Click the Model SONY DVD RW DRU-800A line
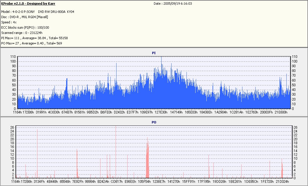 (38, 12)
